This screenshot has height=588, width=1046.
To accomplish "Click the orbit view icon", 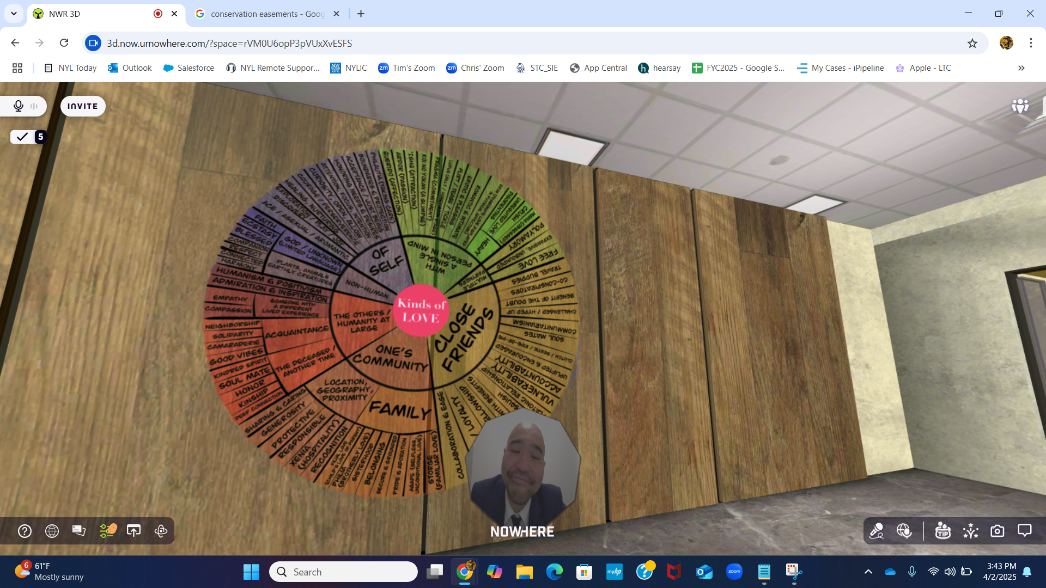I will click(x=161, y=531).
